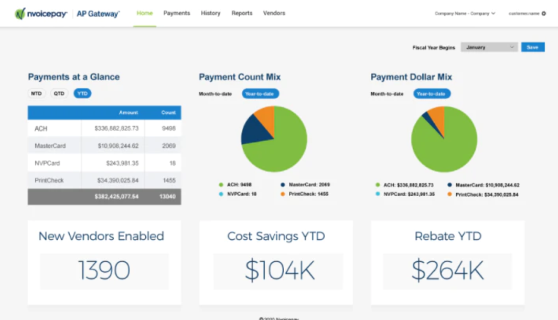Expand the Company Name dropdown
Image resolution: width=558 pixels, height=320 pixels.
point(465,14)
